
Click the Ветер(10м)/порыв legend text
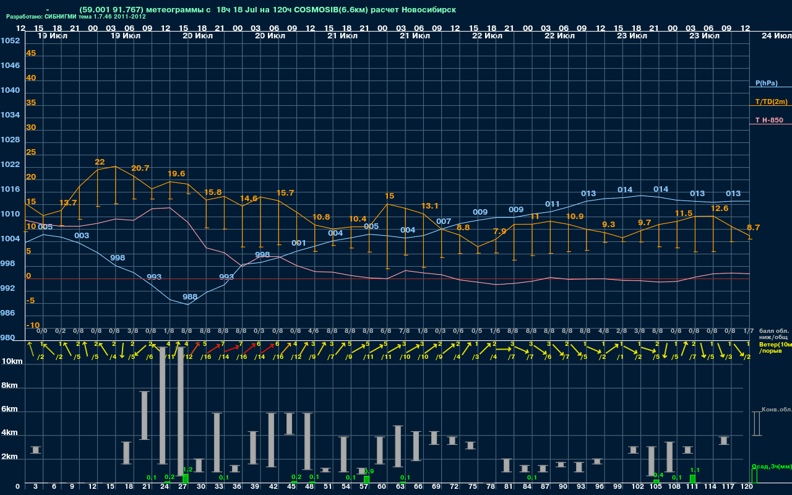775,347
